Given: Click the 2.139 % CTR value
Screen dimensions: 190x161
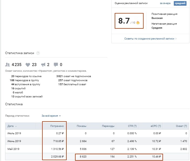Looking at the screenshot, I should tap(132, 149).
